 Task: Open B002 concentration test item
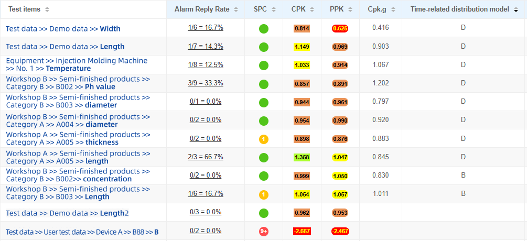(78, 175)
